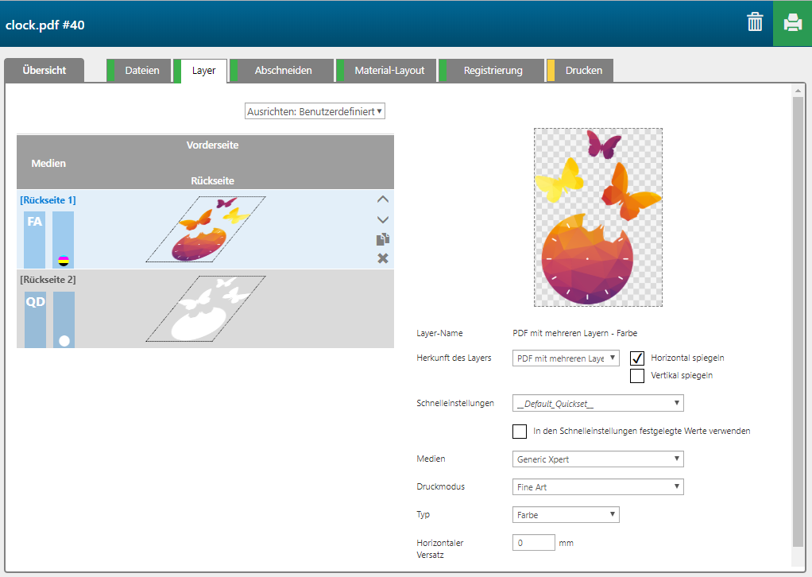Remove Rückseite 1 layer with X icon
This screenshot has width=812, height=577.
(383, 258)
